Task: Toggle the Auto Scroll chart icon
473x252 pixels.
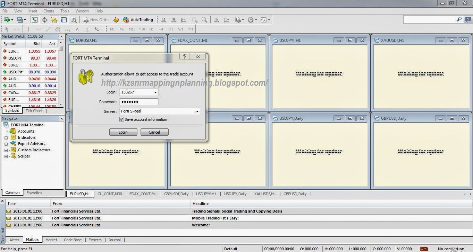Action: (216, 20)
